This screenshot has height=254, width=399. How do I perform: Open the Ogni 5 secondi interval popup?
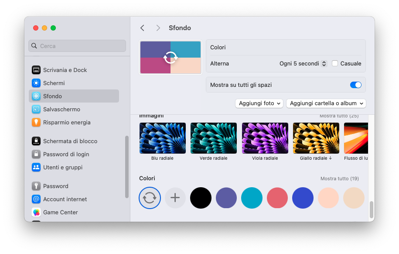tap(303, 63)
